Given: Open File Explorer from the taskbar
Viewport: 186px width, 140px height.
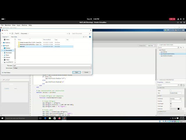Looking at the screenshot, I should click(x=50, y=118).
